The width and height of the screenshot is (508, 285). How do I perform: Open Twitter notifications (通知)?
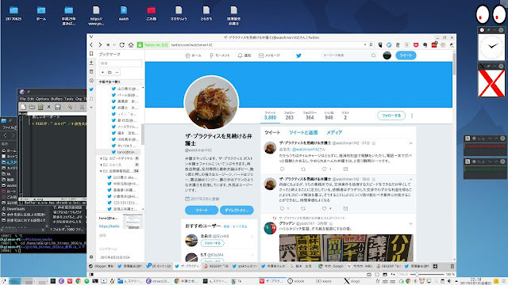(244, 55)
